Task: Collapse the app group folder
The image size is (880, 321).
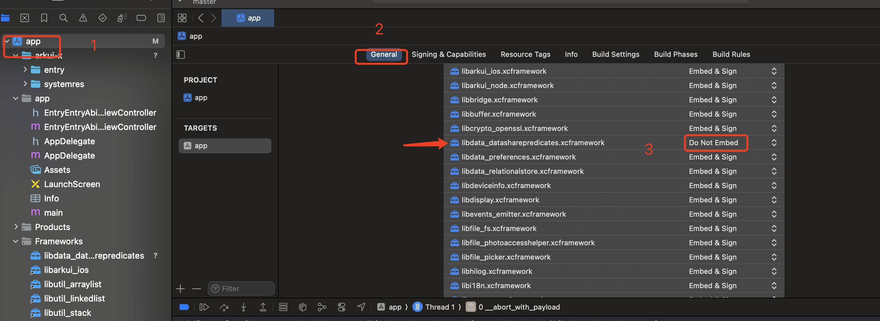Action: tap(16, 98)
